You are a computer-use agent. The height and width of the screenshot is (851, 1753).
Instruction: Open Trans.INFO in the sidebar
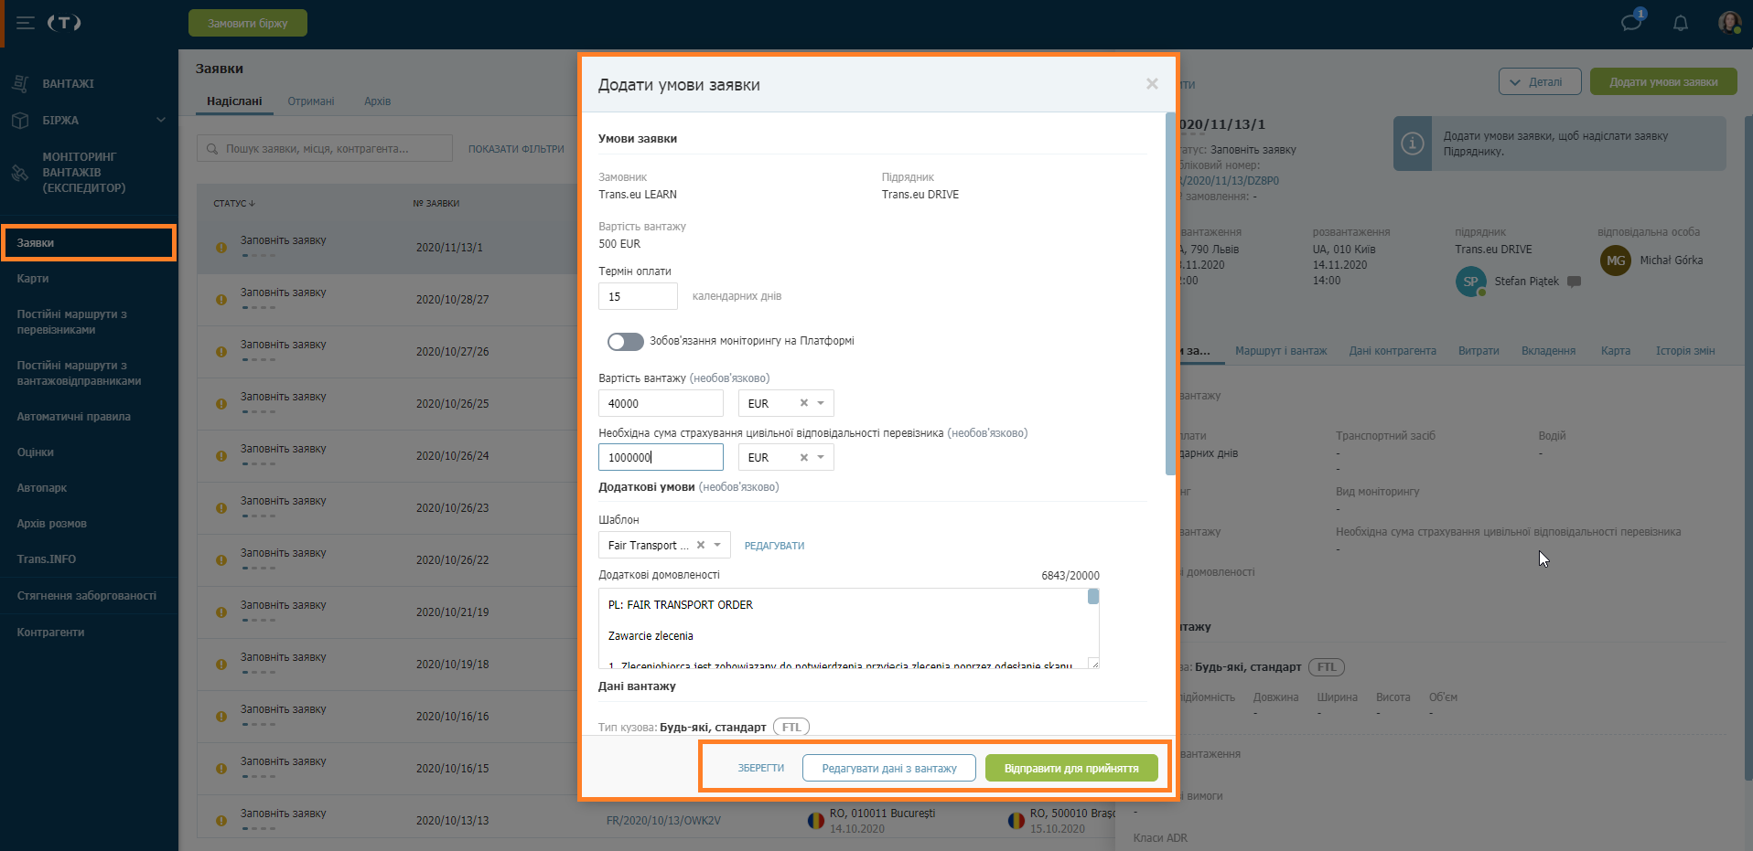[x=46, y=559]
